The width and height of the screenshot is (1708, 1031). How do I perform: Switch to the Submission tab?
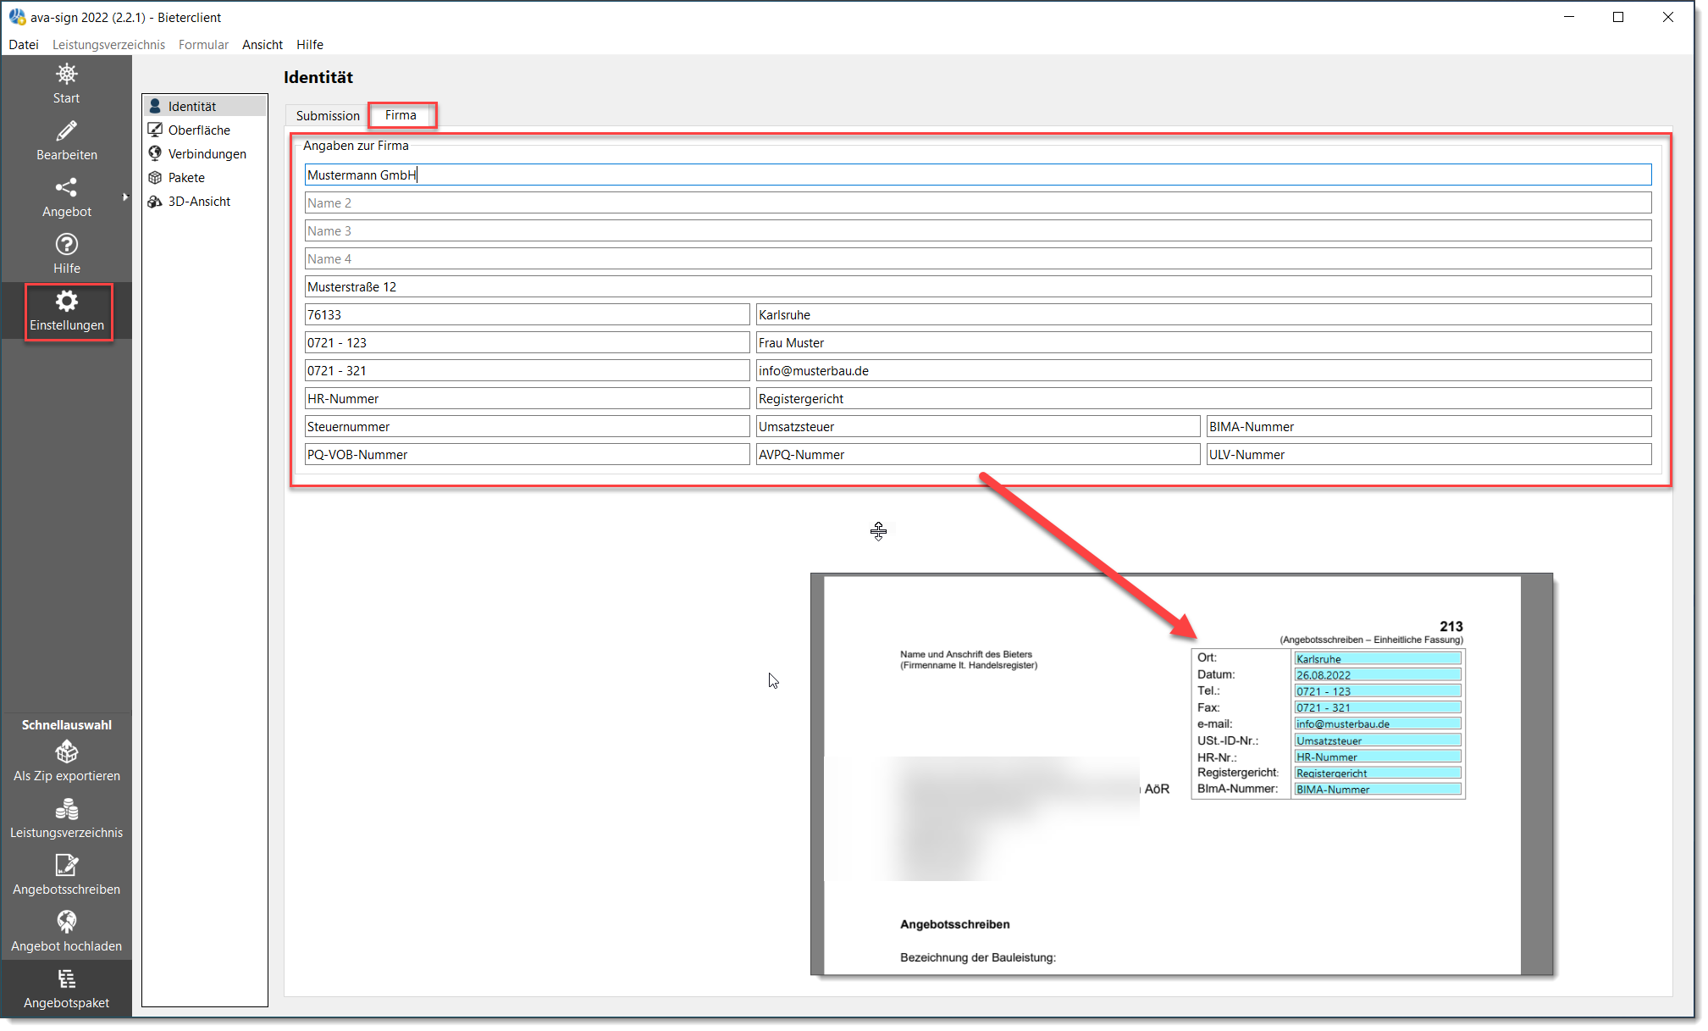coord(328,115)
